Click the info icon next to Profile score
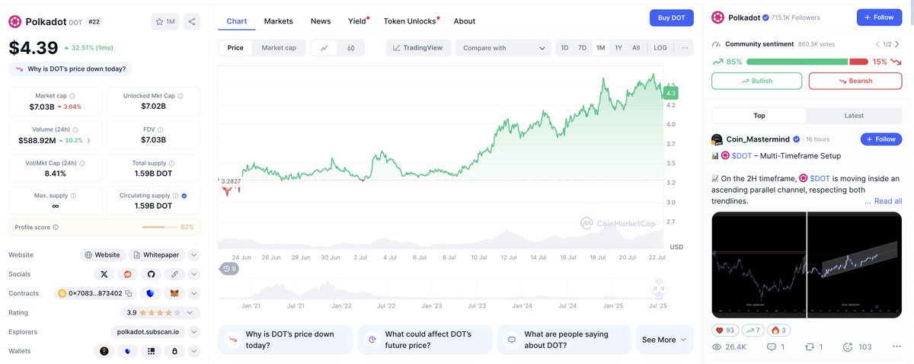Image resolution: width=914 pixels, height=364 pixels. [x=56, y=227]
